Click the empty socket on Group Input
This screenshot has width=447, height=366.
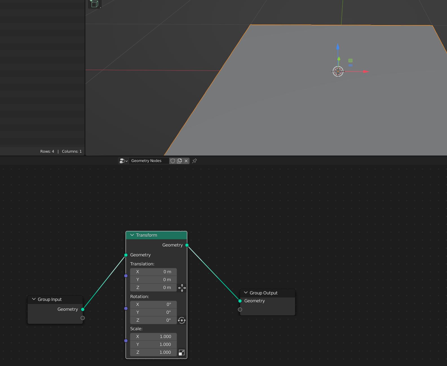click(83, 318)
